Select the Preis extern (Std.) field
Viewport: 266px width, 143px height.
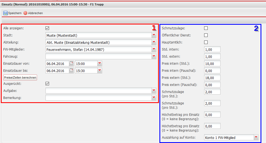tap(212, 77)
